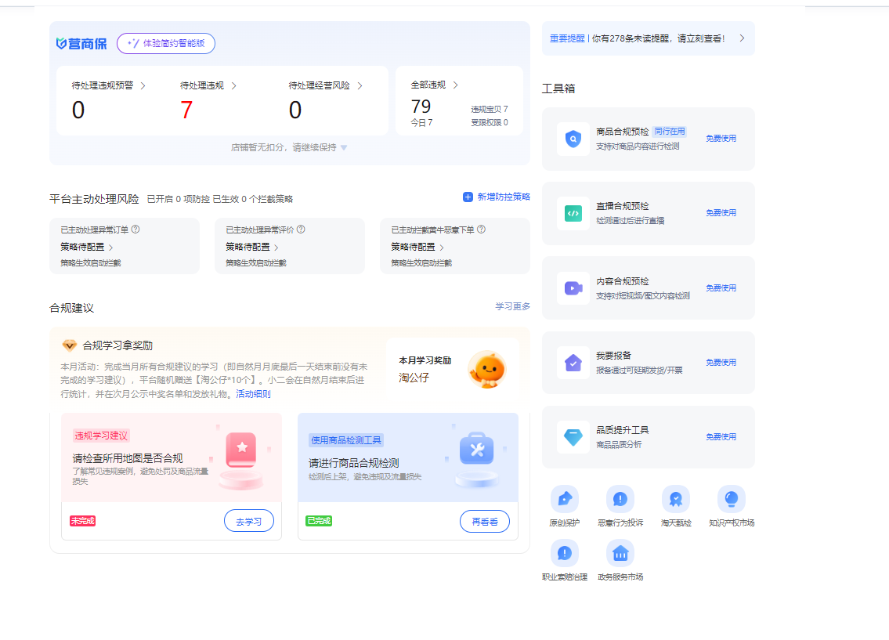Image resolution: width=889 pixels, height=640 pixels.
Task: Click 新增防控策略 link
Action: [497, 197]
